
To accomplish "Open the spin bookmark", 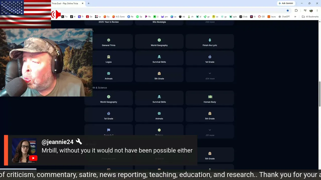I will pos(233,17).
